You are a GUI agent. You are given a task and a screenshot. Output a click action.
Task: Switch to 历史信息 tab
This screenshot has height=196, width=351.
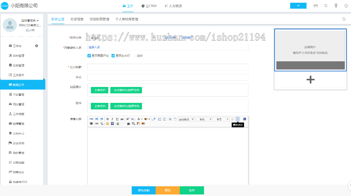(x=77, y=19)
